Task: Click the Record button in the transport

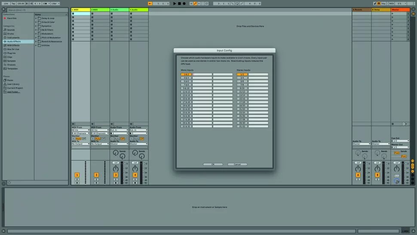Action: 184,3
